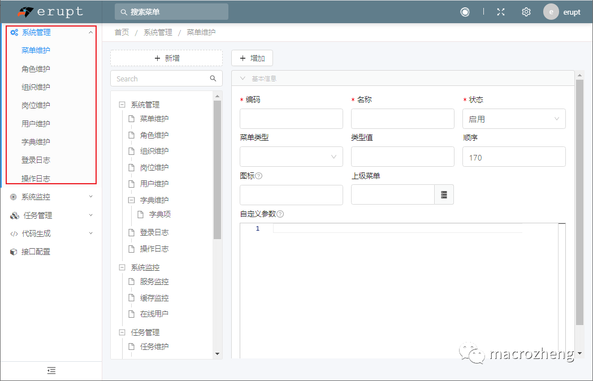Collapse the 系统监控 tree node toggle
The height and width of the screenshot is (381, 593).
[122, 267]
